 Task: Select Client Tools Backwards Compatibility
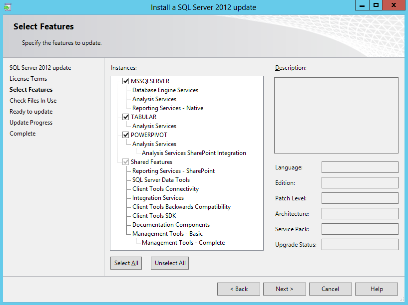(182, 207)
